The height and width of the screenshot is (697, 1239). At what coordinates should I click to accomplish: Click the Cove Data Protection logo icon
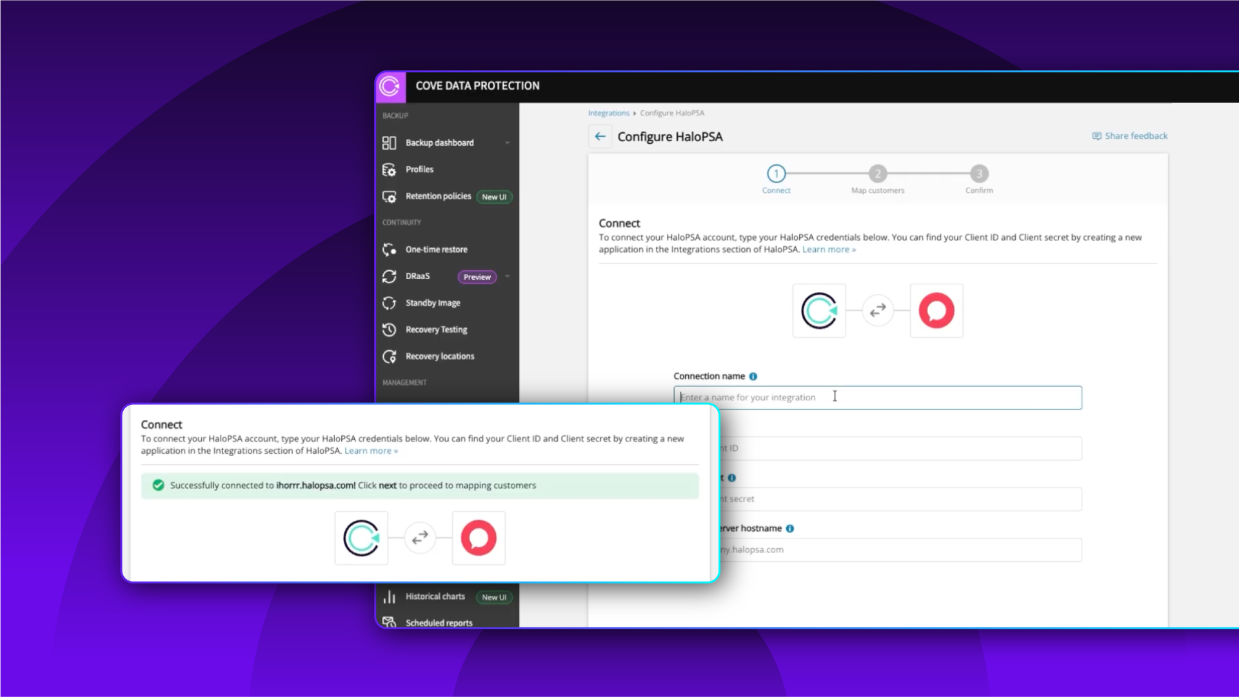(x=390, y=86)
